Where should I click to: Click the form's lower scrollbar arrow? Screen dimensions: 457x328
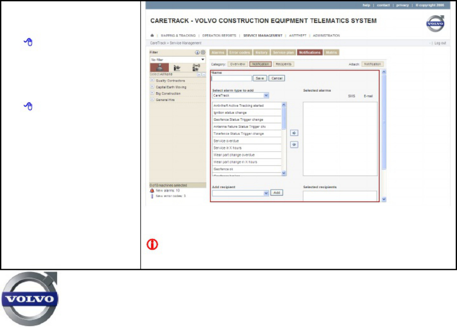pyautogui.click(x=384, y=200)
